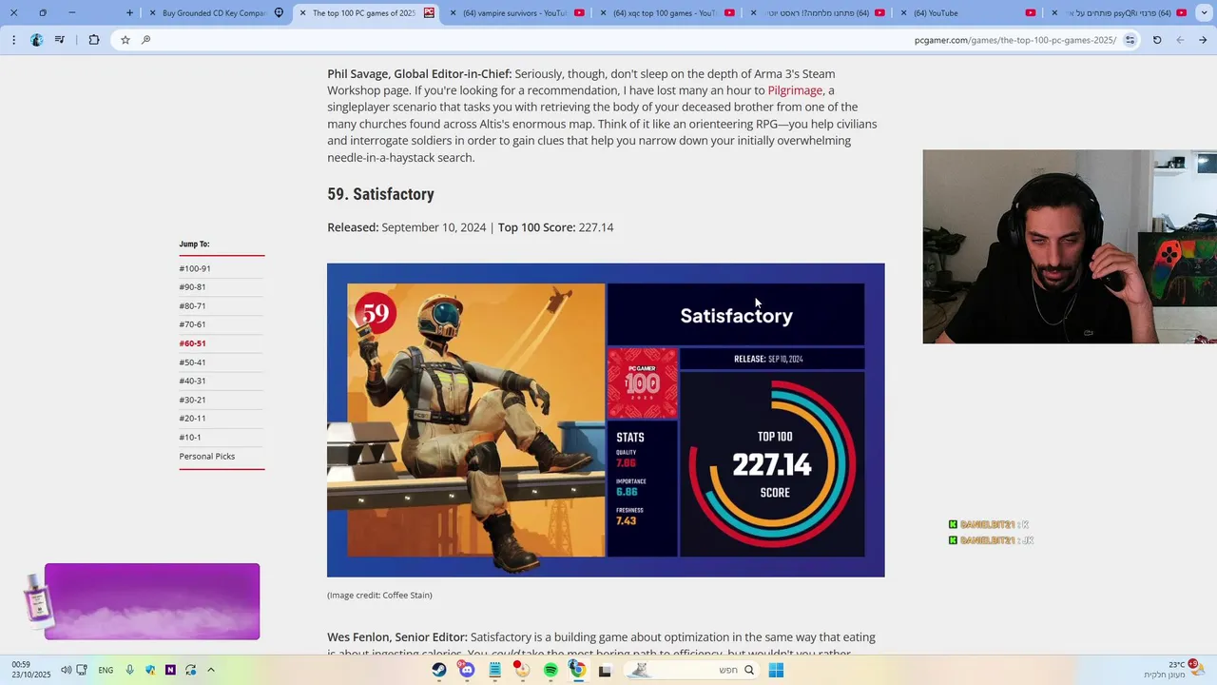
Task: Click the taskbar search box
Action: pyautogui.click(x=691, y=670)
